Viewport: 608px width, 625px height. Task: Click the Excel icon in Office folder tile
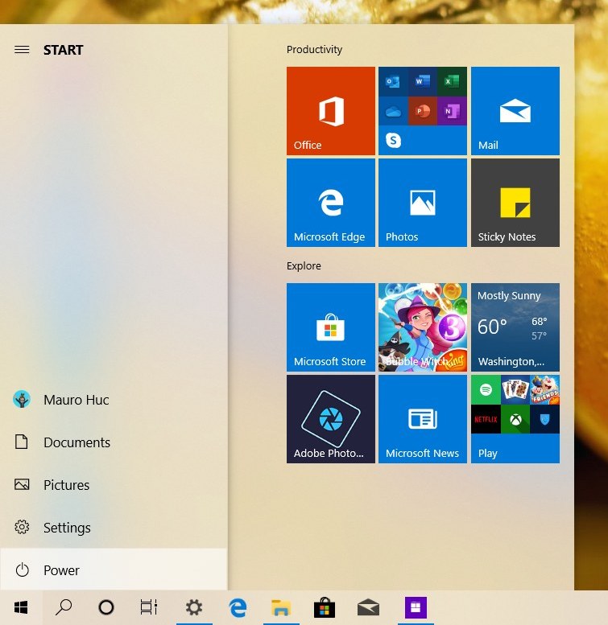coord(452,82)
